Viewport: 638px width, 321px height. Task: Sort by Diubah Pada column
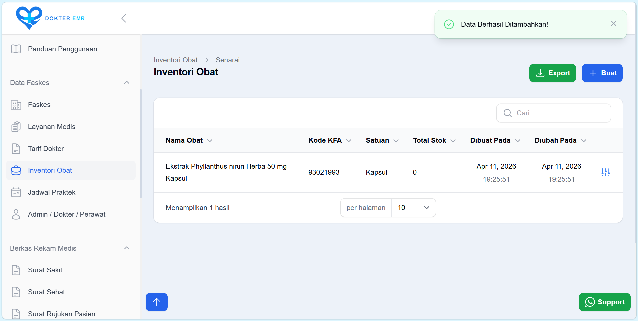pyautogui.click(x=560, y=140)
